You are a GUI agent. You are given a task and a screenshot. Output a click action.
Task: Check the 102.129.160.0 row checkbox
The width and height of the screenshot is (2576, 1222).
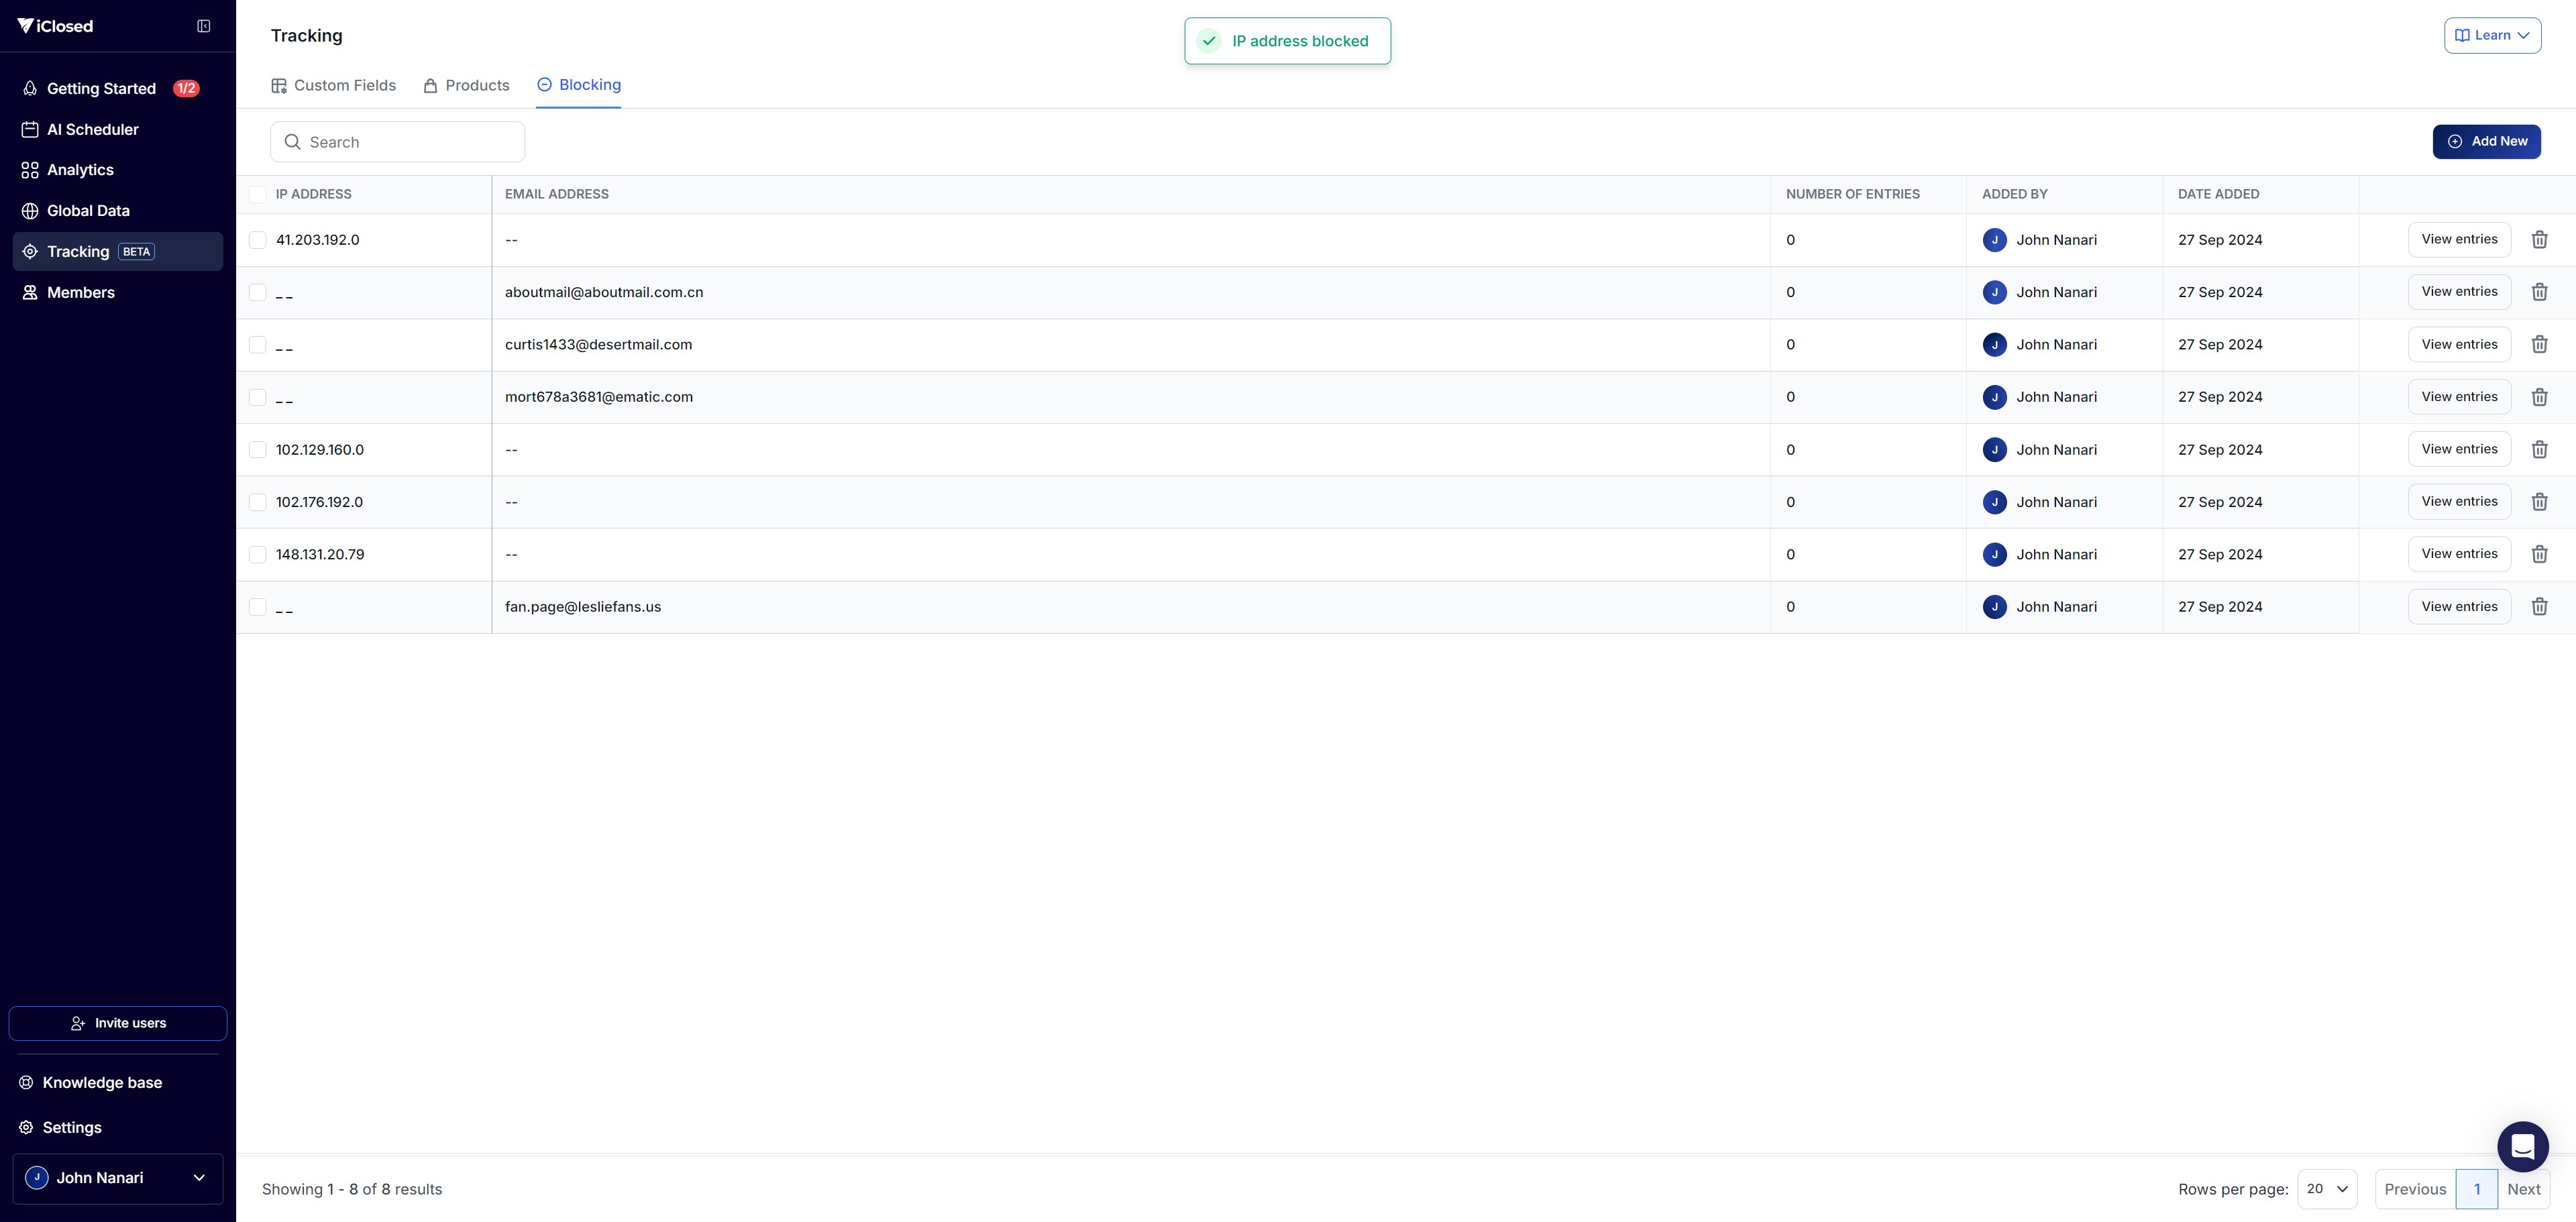(258, 450)
